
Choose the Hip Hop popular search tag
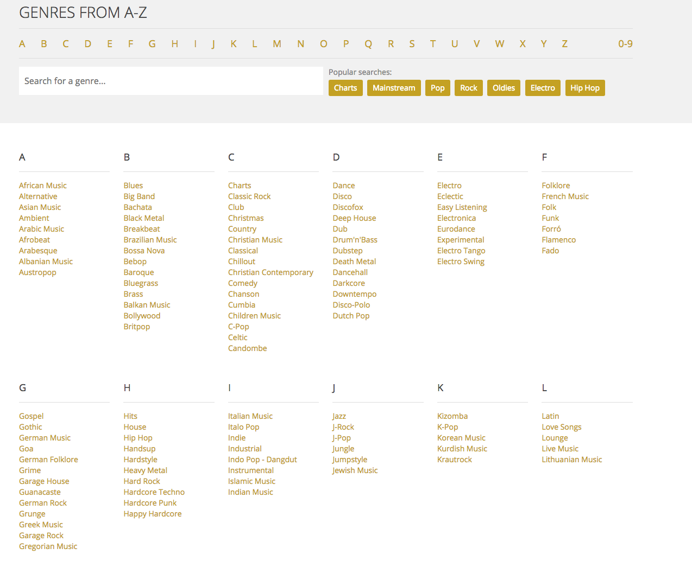[584, 88]
